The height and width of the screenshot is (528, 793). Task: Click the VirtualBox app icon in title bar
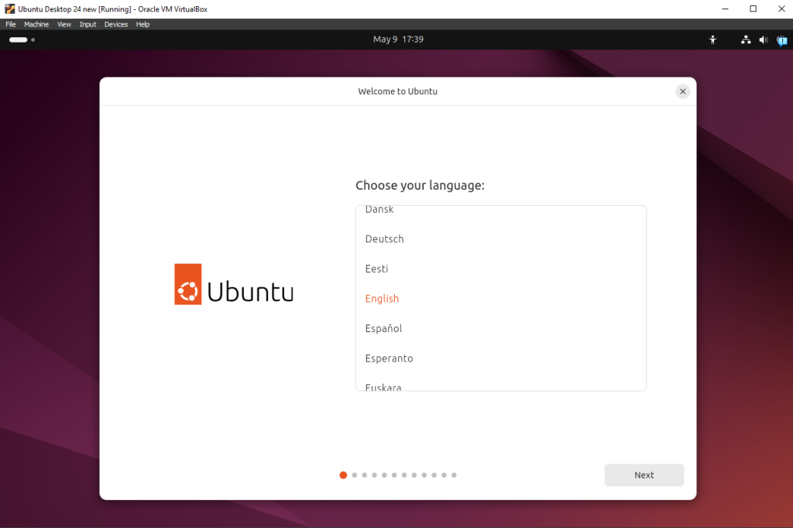pos(9,9)
